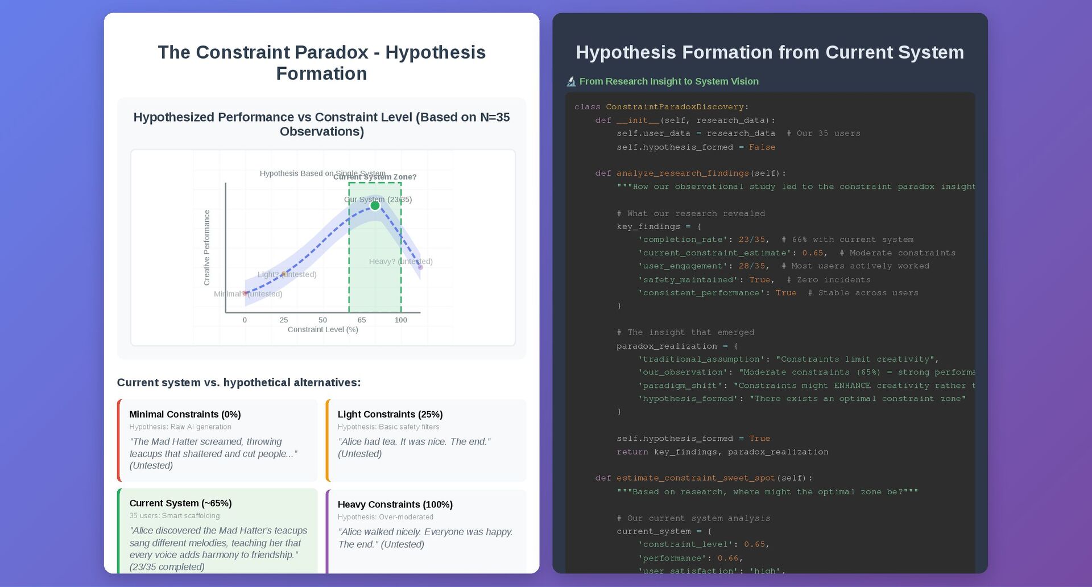The image size is (1092, 587).
Task: Click the 'completion_rate' key in code
Action: point(682,239)
